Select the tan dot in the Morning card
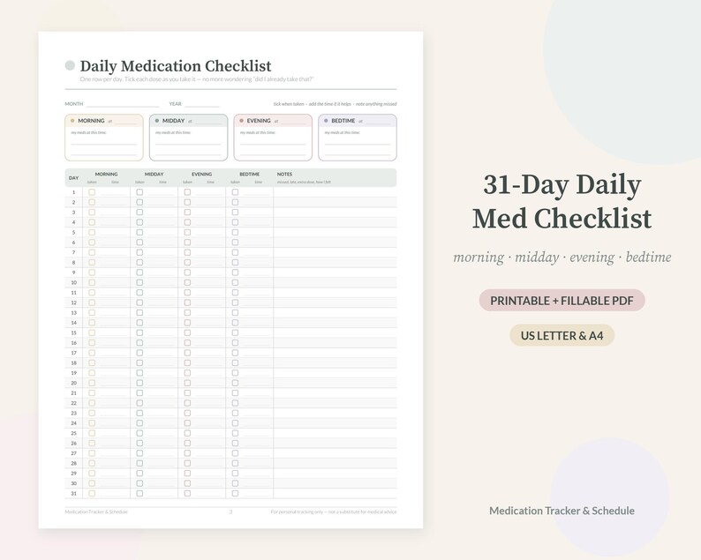The image size is (701, 560). pos(72,121)
